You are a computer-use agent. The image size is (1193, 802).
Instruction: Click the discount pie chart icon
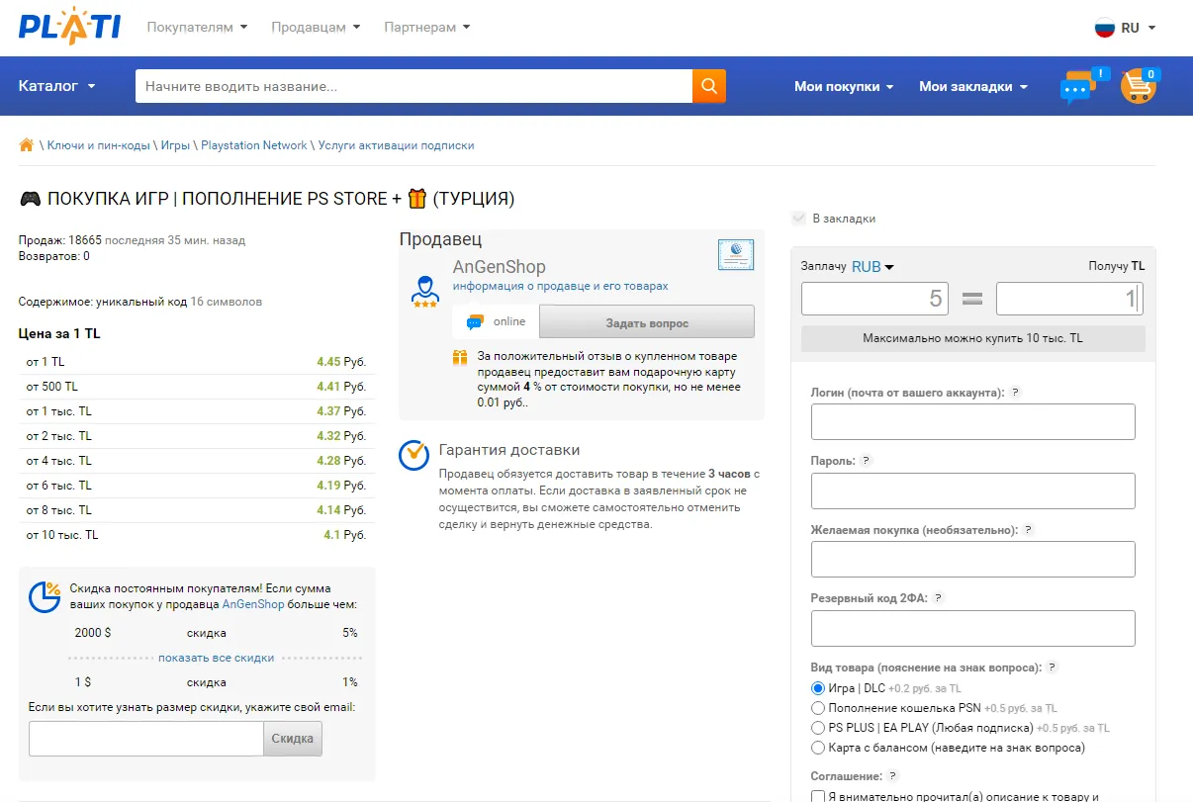click(x=45, y=597)
